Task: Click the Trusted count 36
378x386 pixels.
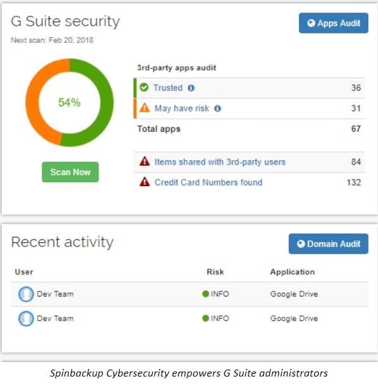Action: 356,88
